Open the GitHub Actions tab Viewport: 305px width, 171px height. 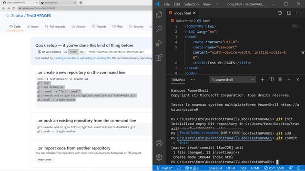79,27
